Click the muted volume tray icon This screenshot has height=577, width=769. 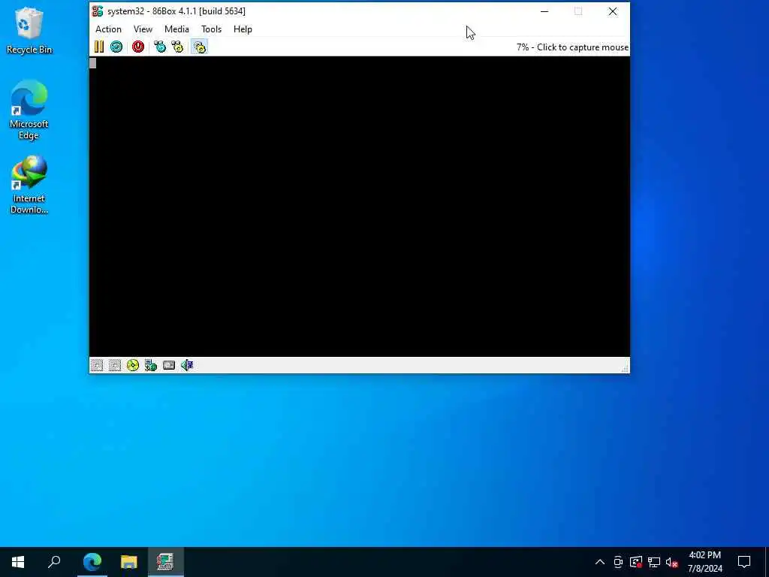coord(672,562)
